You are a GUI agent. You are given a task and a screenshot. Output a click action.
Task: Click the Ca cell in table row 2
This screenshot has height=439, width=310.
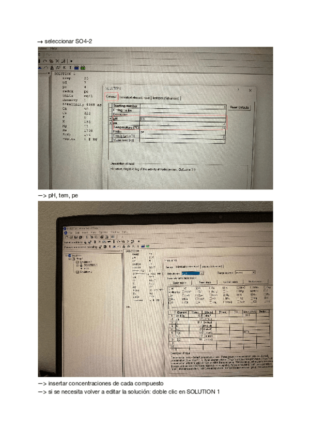[182, 319]
